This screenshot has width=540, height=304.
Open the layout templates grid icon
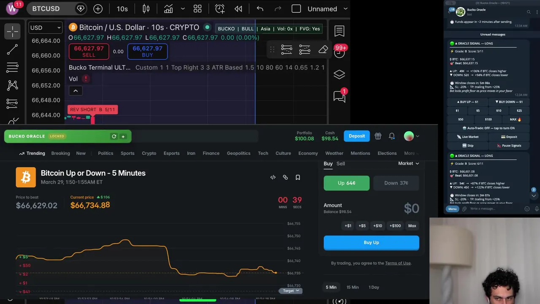point(197,9)
